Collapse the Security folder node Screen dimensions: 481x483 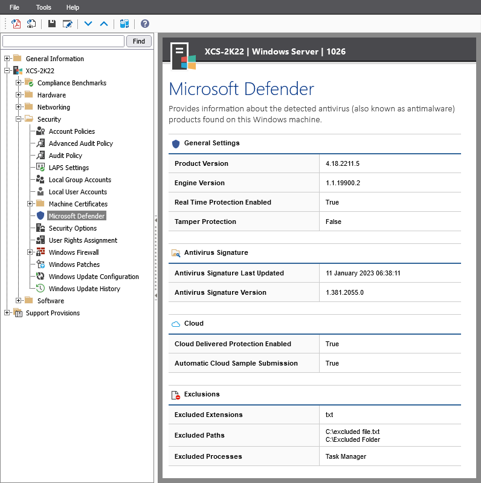pyautogui.click(x=19, y=119)
